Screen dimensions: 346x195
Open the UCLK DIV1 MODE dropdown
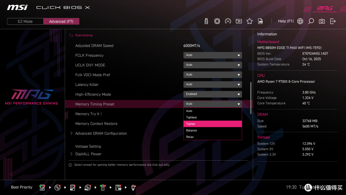212,65
